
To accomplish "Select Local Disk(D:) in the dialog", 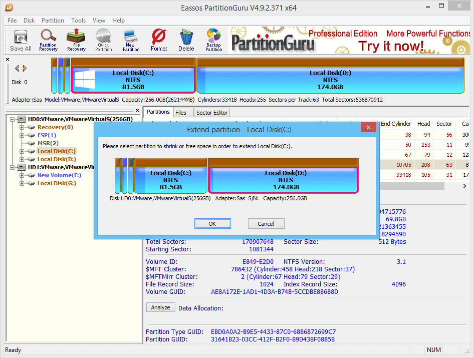I will (283, 176).
